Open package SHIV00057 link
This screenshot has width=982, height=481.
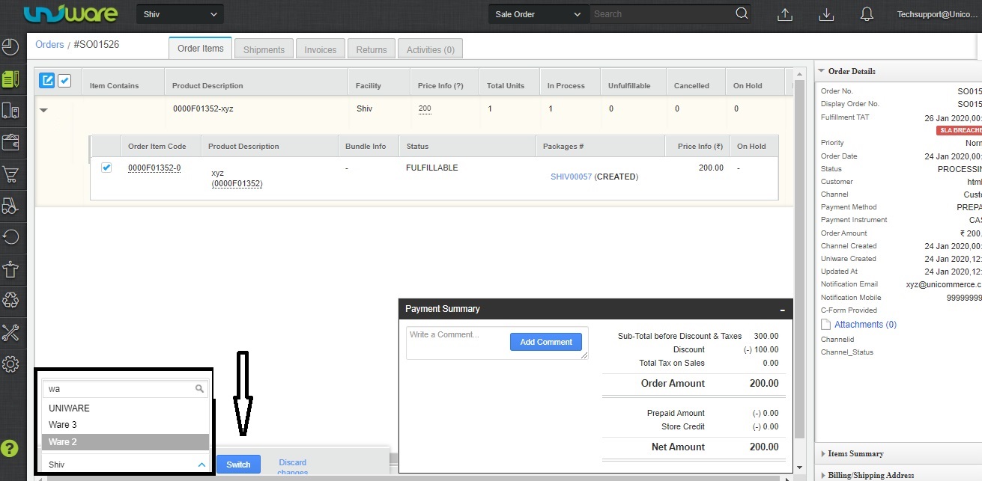click(x=571, y=177)
